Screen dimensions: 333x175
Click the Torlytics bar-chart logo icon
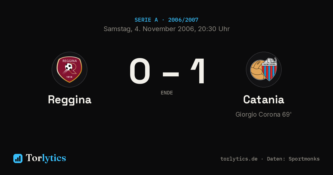18,158
